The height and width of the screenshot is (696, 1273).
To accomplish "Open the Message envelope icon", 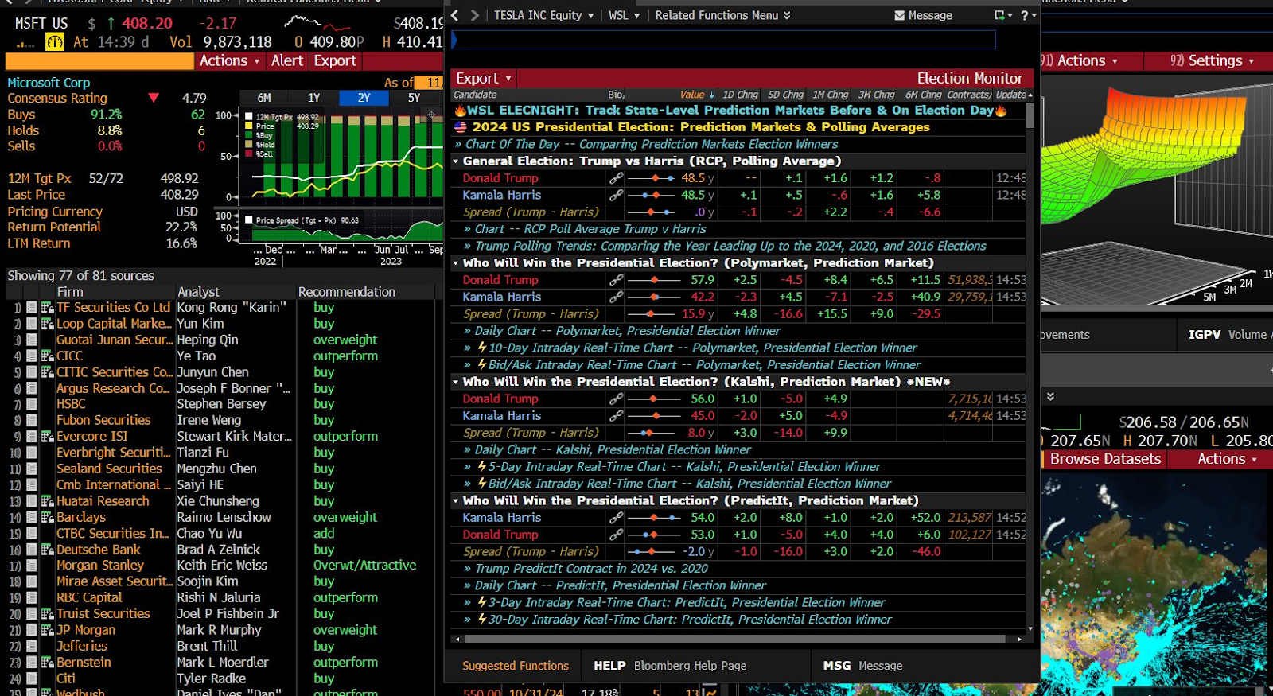I will pos(900,15).
